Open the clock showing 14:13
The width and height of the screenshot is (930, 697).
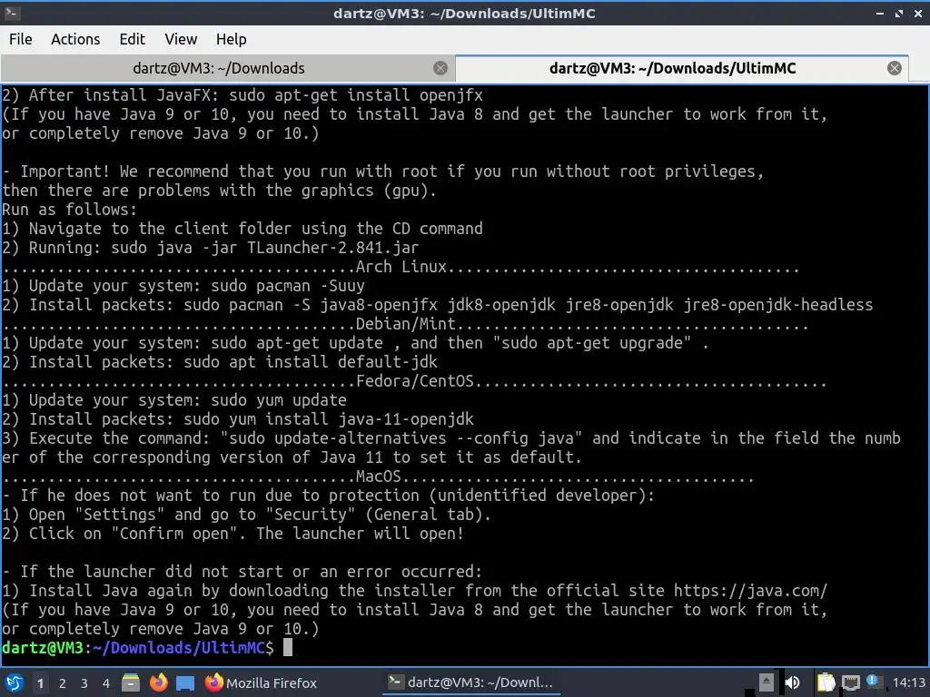click(908, 682)
